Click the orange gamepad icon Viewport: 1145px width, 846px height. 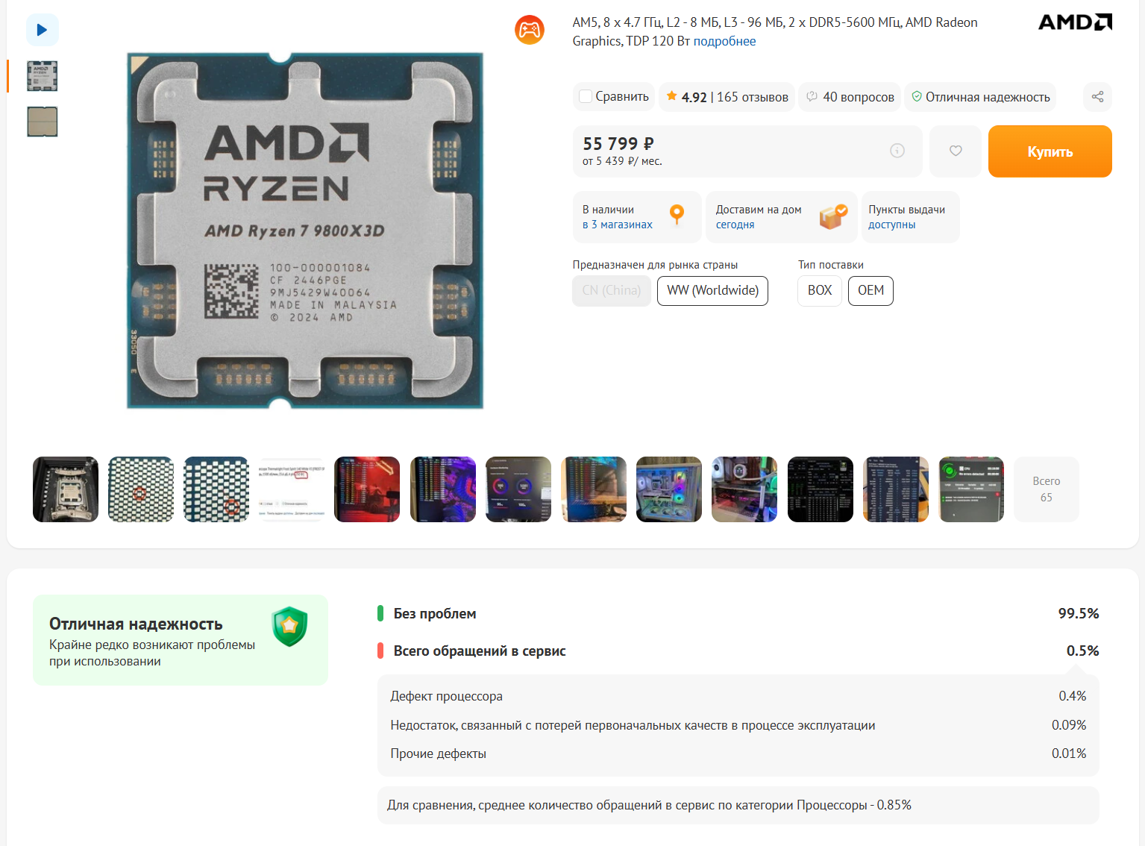(530, 30)
